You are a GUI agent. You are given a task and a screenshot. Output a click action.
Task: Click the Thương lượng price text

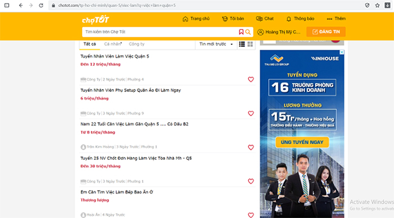click(x=95, y=200)
